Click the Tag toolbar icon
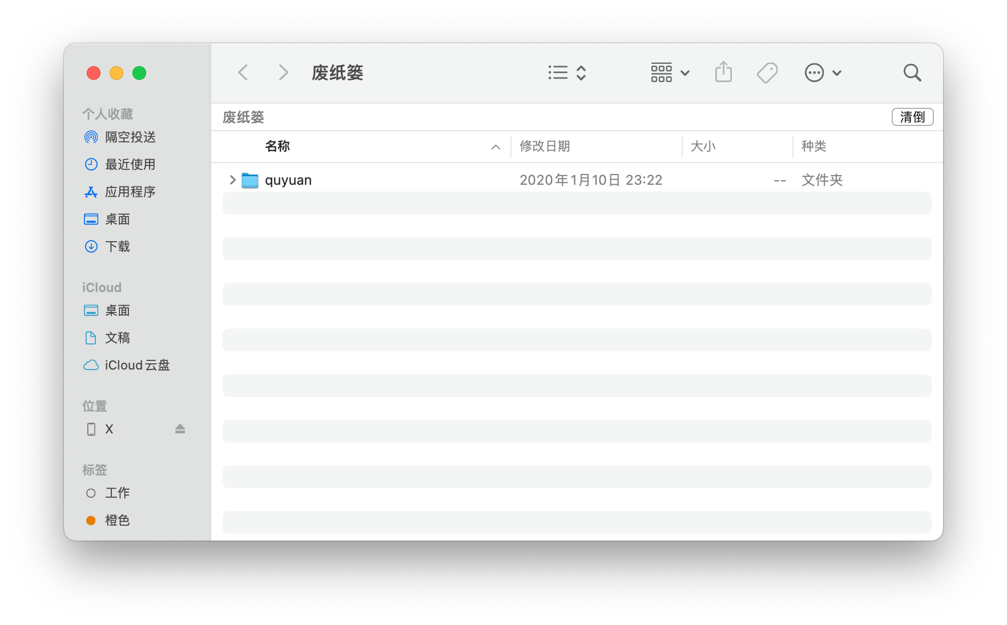 point(767,72)
